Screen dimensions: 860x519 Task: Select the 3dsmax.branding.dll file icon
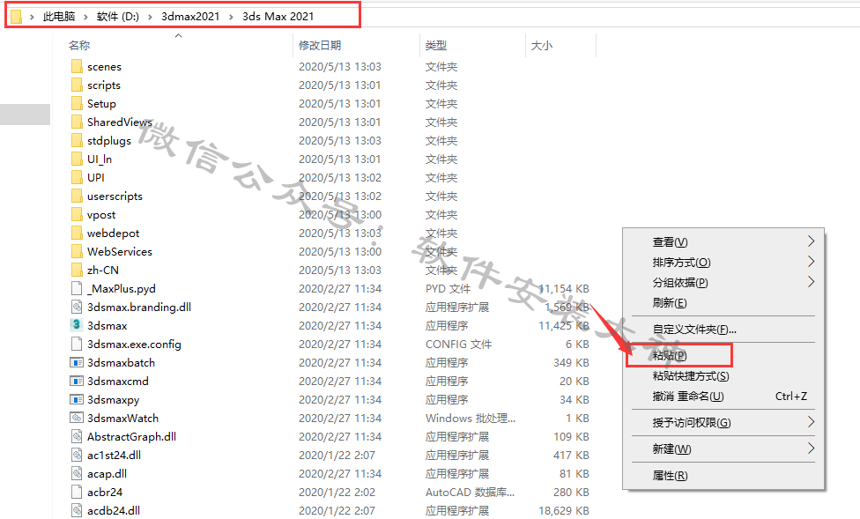pyautogui.click(x=77, y=308)
